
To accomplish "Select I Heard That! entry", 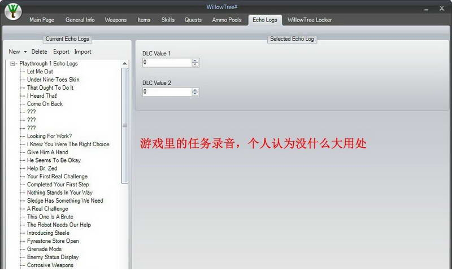I will point(42,95).
